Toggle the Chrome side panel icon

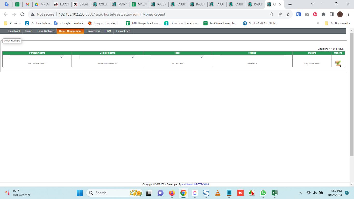332,14
